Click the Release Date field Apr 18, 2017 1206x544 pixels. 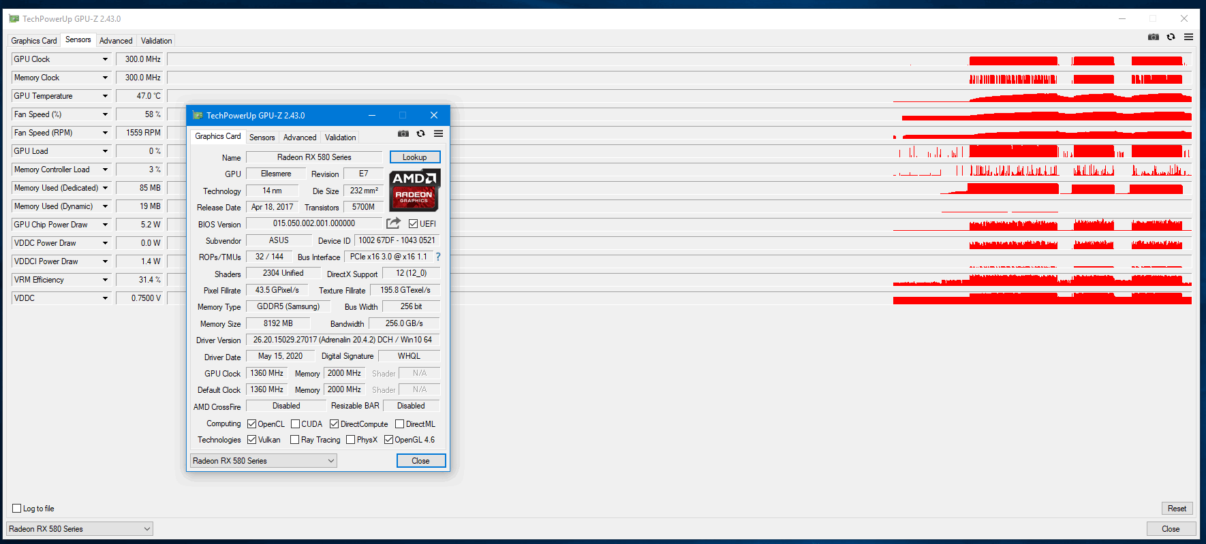click(x=272, y=207)
